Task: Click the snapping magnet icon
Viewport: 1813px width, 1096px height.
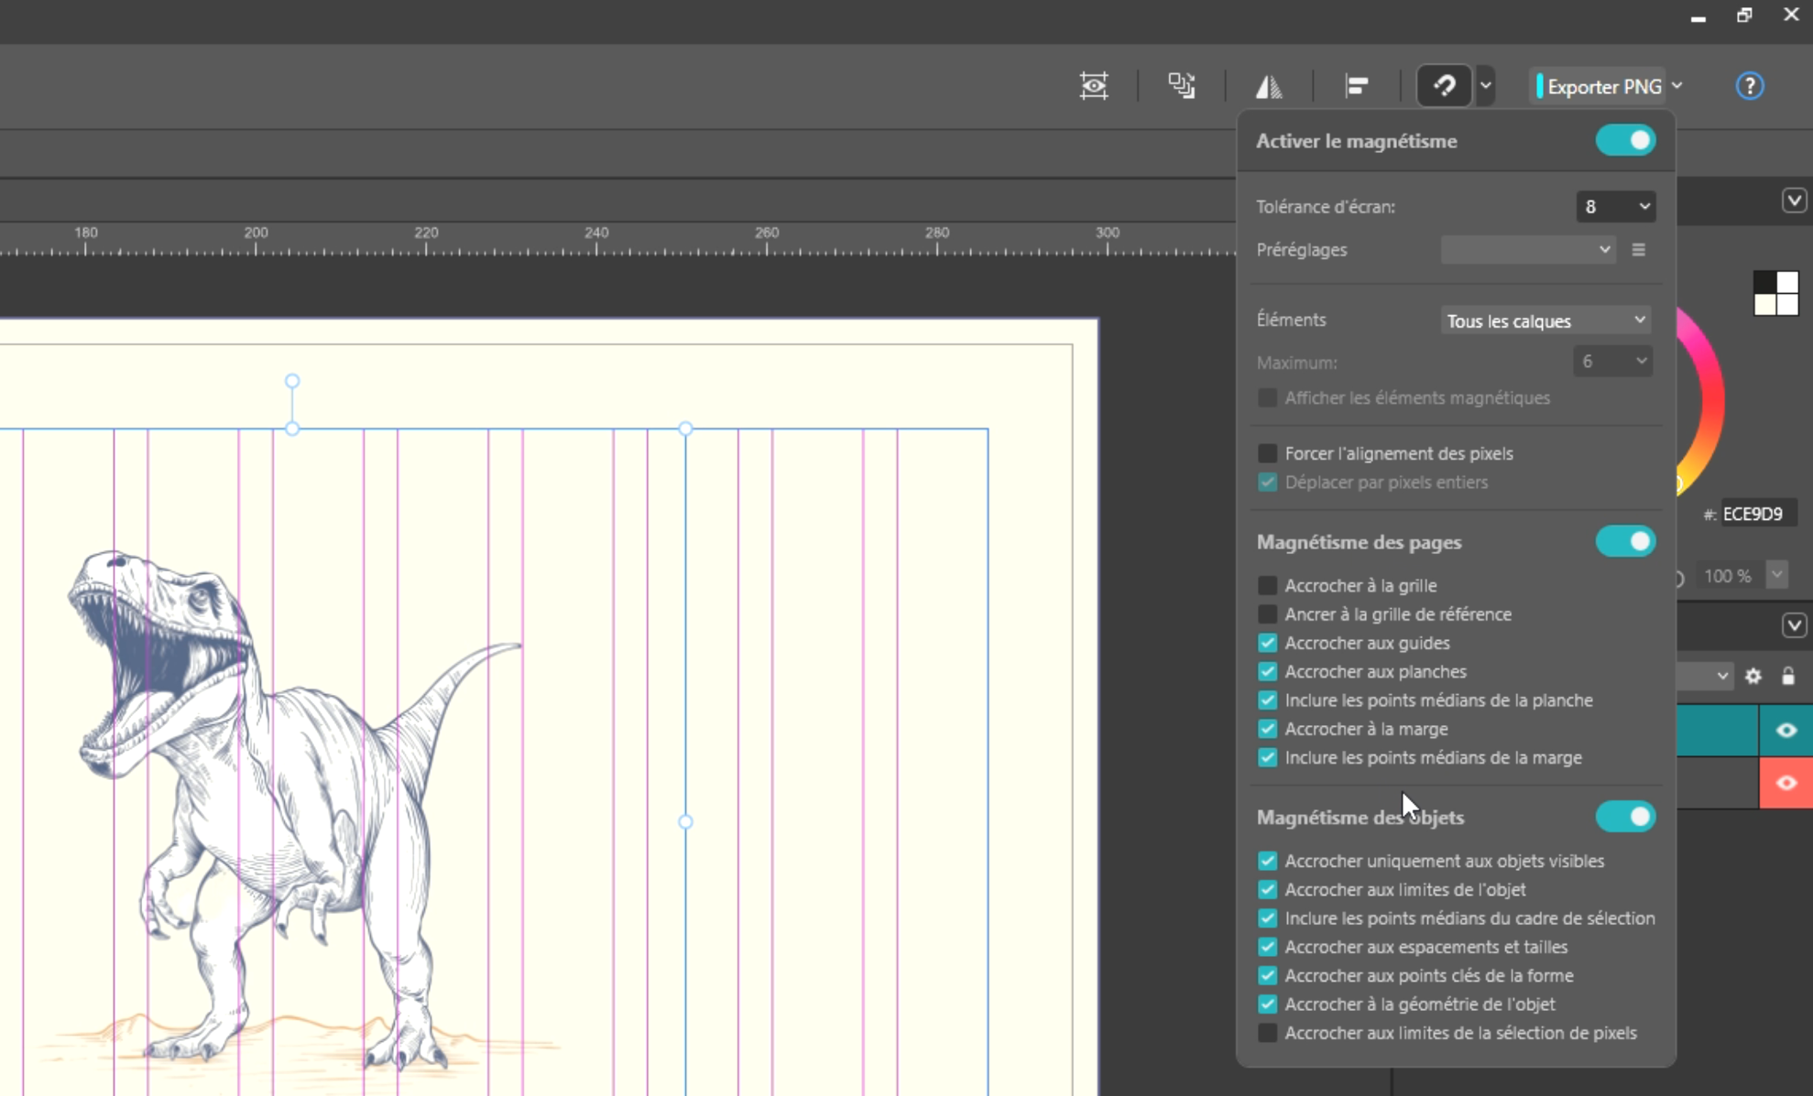Action: point(1445,86)
